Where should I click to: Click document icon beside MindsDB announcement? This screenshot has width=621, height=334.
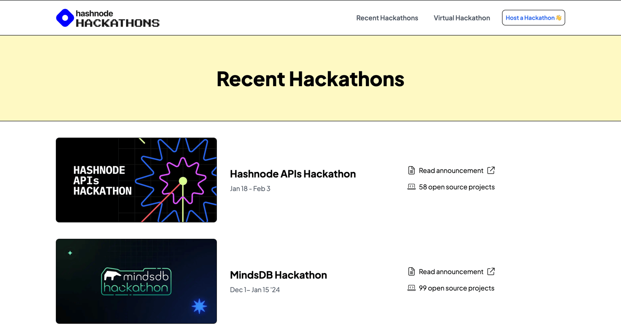click(412, 272)
